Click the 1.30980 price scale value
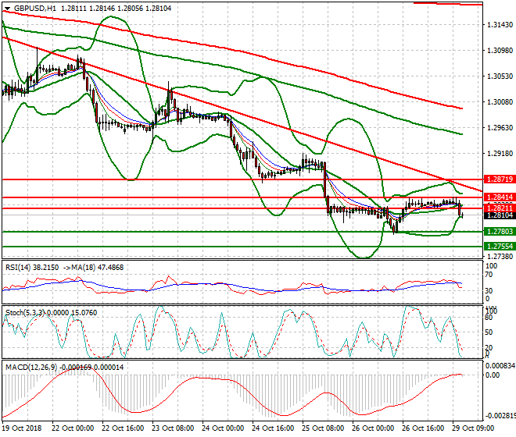 tap(500, 51)
